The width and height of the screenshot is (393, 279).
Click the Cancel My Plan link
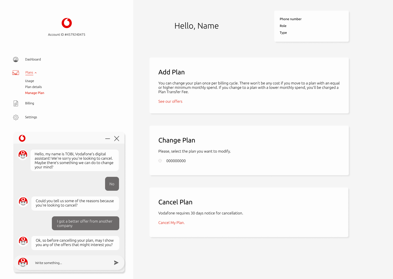click(x=171, y=223)
